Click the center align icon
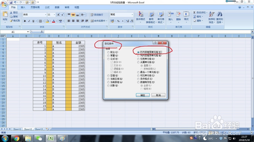The width and height of the screenshot is (254, 142). [x=73, y=21]
